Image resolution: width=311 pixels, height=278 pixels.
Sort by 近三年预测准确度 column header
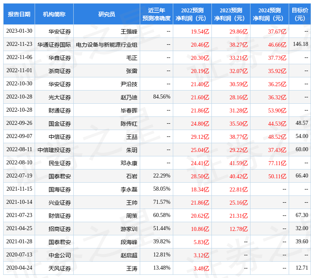156,14
